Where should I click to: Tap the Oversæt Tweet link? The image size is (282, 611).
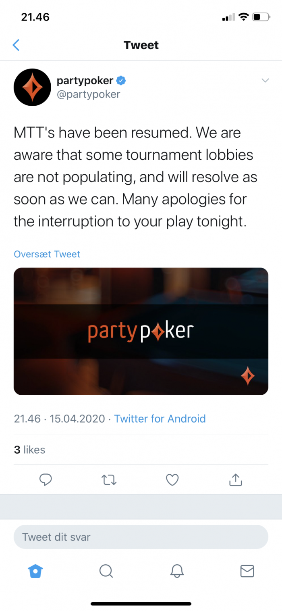click(47, 254)
